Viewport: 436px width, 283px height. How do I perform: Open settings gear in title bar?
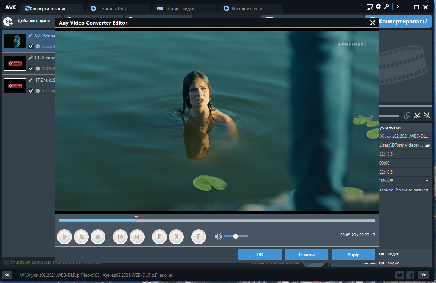click(378, 7)
